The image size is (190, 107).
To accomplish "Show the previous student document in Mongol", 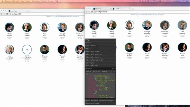I will (x=111, y=71).
